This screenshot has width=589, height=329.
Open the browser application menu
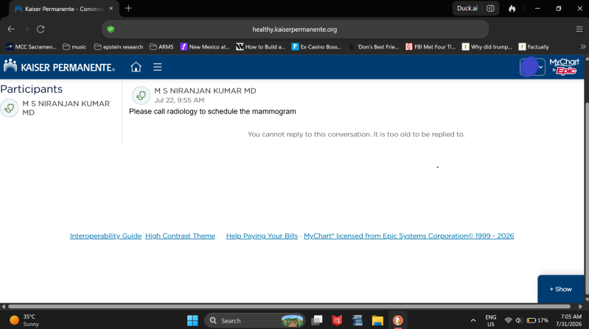point(579,29)
